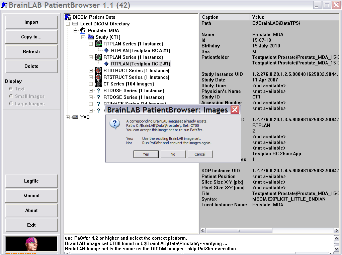Click the BrainLAB logo in the title bar
This screenshot has width=342, height=255.
(x=4, y=5)
